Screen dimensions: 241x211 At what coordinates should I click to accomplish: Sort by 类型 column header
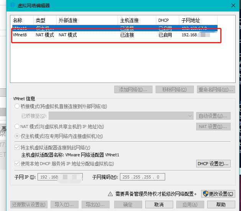click(45, 20)
